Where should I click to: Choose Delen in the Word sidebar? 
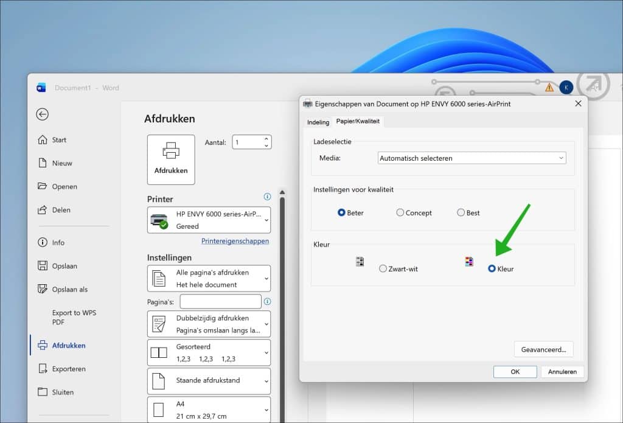click(61, 210)
